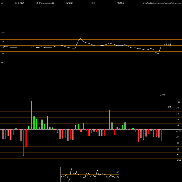The height and width of the screenshot is (182, 182).
Task: Click the 80 label on MR axis
Action: (x=178, y=108)
